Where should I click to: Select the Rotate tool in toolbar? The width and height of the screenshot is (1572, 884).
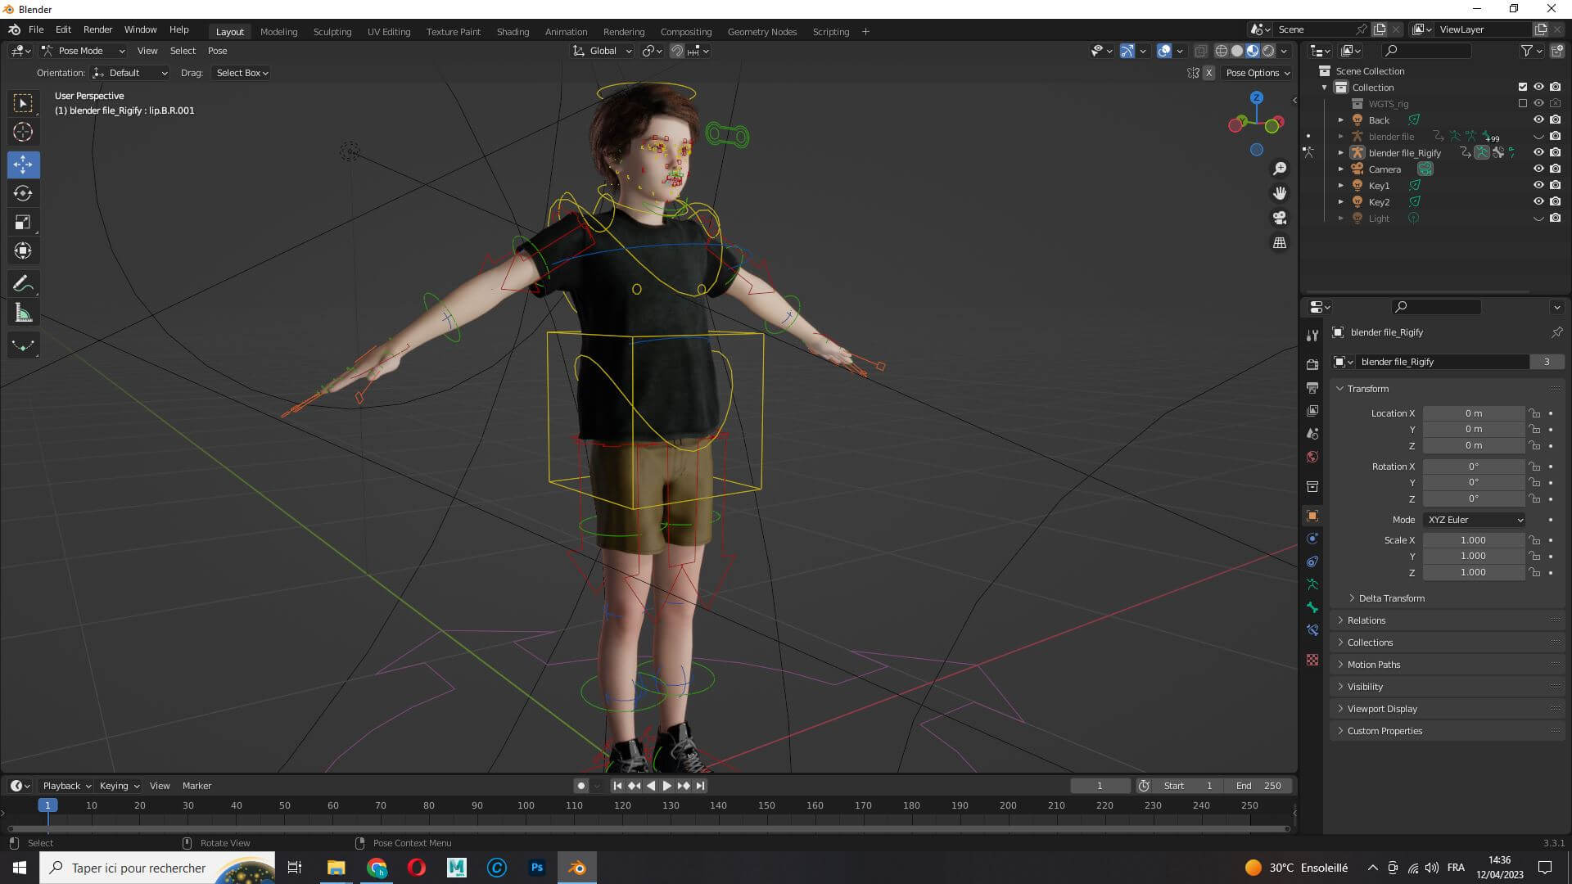(x=23, y=194)
